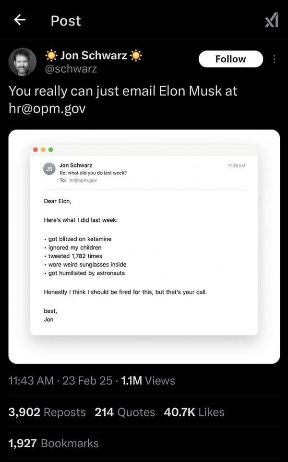The height and width of the screenshot is (462, 288).
Task: Go back using the left arrow
Action: (x=20, y=20)
